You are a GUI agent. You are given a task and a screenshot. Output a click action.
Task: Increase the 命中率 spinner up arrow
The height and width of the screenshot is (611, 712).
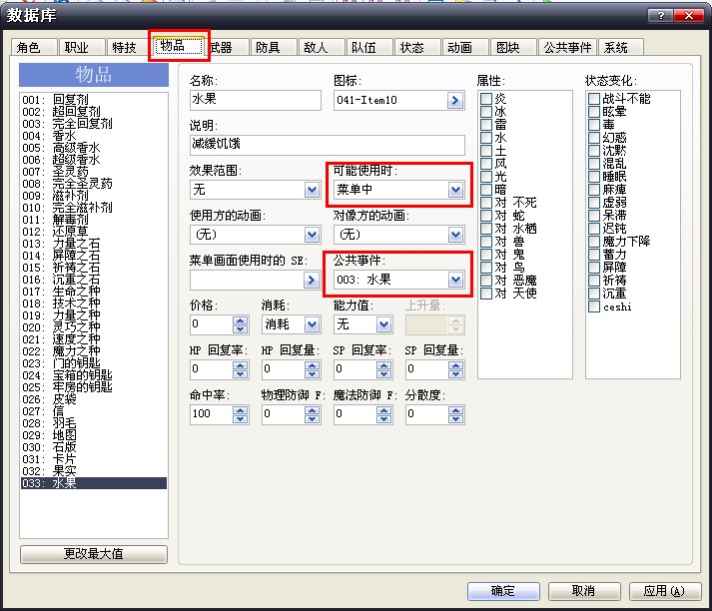coord(241,410)
